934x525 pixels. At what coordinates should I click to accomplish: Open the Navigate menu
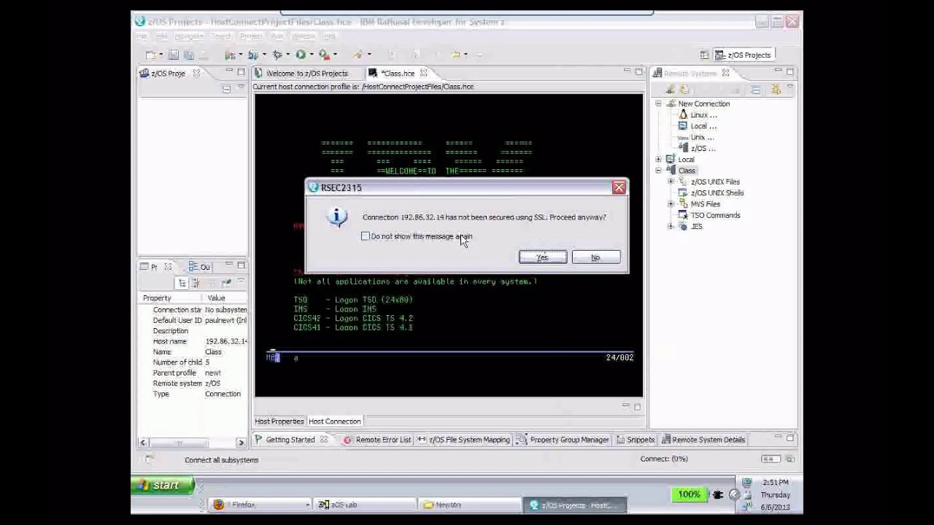(188, 36)
